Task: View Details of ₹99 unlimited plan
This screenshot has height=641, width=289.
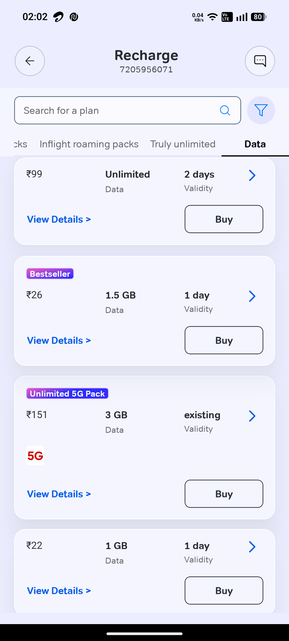Action: 59,219
